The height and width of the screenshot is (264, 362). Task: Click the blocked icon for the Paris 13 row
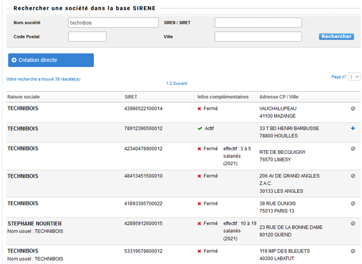[x=353, y=204]
